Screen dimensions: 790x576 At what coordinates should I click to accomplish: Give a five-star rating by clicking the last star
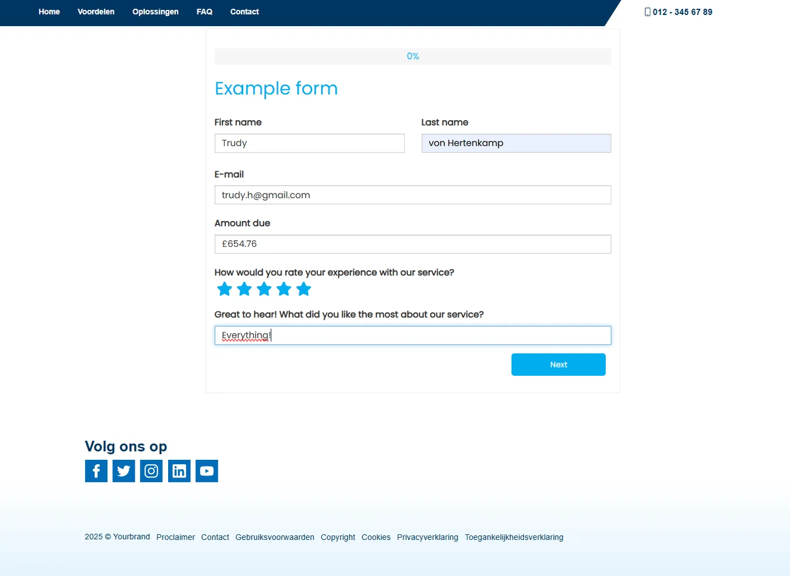[303, 289]
